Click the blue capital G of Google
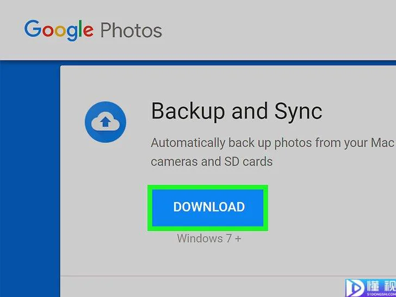The width and height of the screenshot is (396, 297). pos(33,28)
